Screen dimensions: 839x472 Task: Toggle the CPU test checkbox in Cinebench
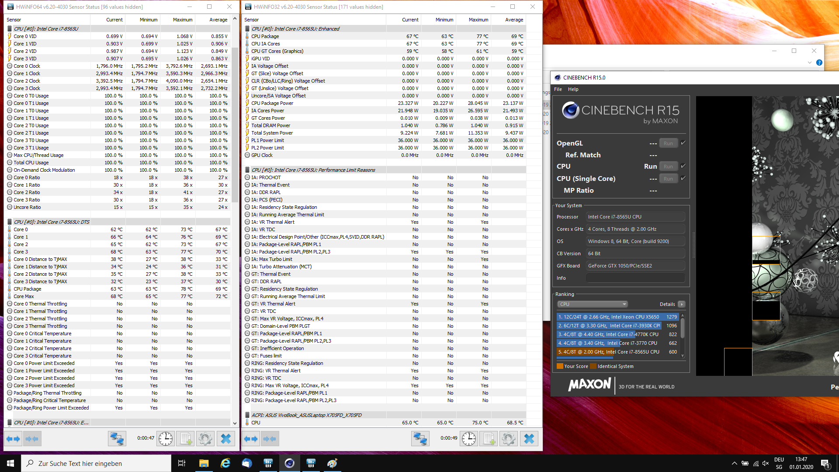click(x=683, y=166)
